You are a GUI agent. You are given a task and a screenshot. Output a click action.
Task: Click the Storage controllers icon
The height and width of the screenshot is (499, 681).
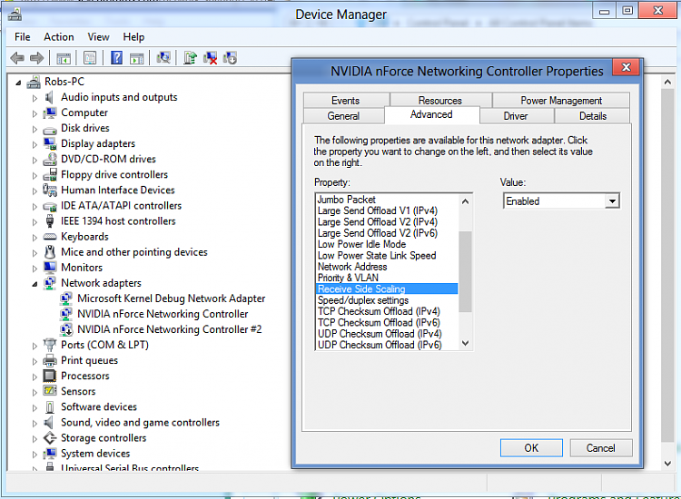click(x=50, y=438)
